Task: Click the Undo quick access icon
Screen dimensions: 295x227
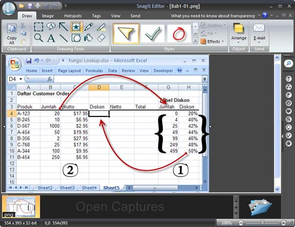Action: coord(46,6)
